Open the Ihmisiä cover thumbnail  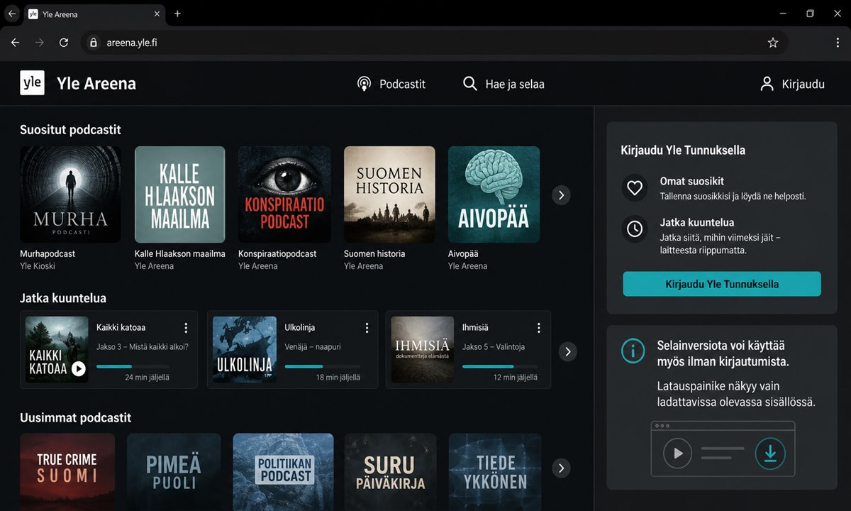pyautogui.click(x=423, y=349)
